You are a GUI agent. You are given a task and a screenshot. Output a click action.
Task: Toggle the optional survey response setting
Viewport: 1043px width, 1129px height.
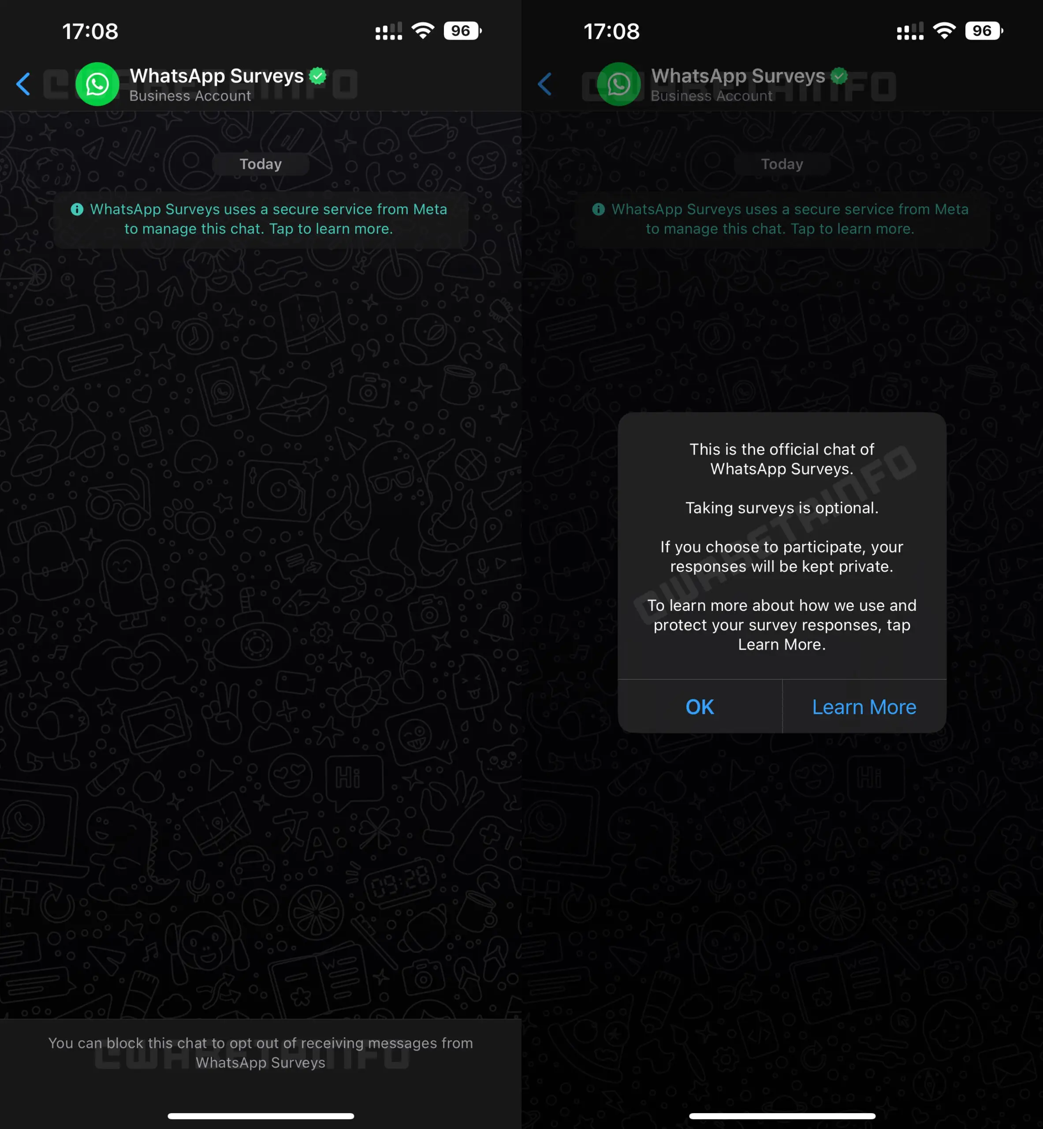[701, 706]
